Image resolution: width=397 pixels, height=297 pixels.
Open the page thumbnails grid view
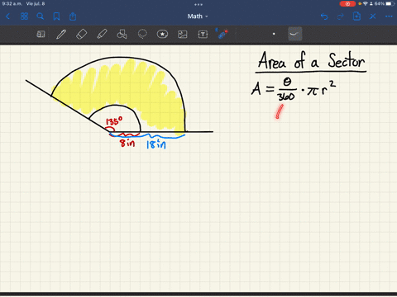pos(24,16)
